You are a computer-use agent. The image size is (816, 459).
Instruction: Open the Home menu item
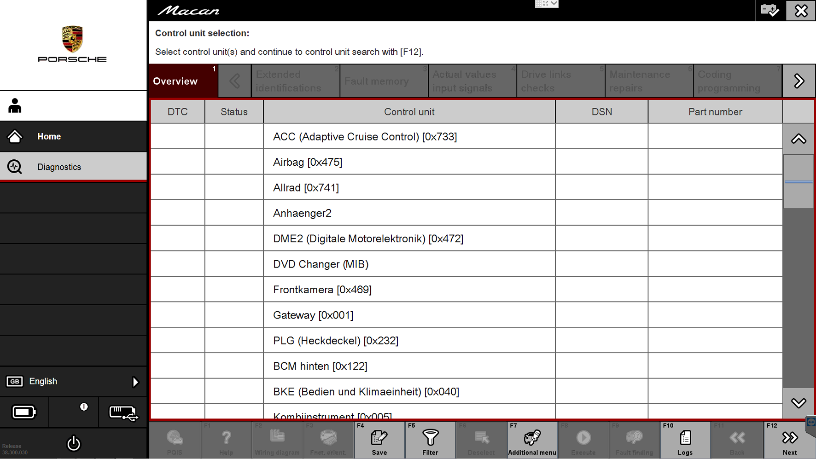click(73, 136)
